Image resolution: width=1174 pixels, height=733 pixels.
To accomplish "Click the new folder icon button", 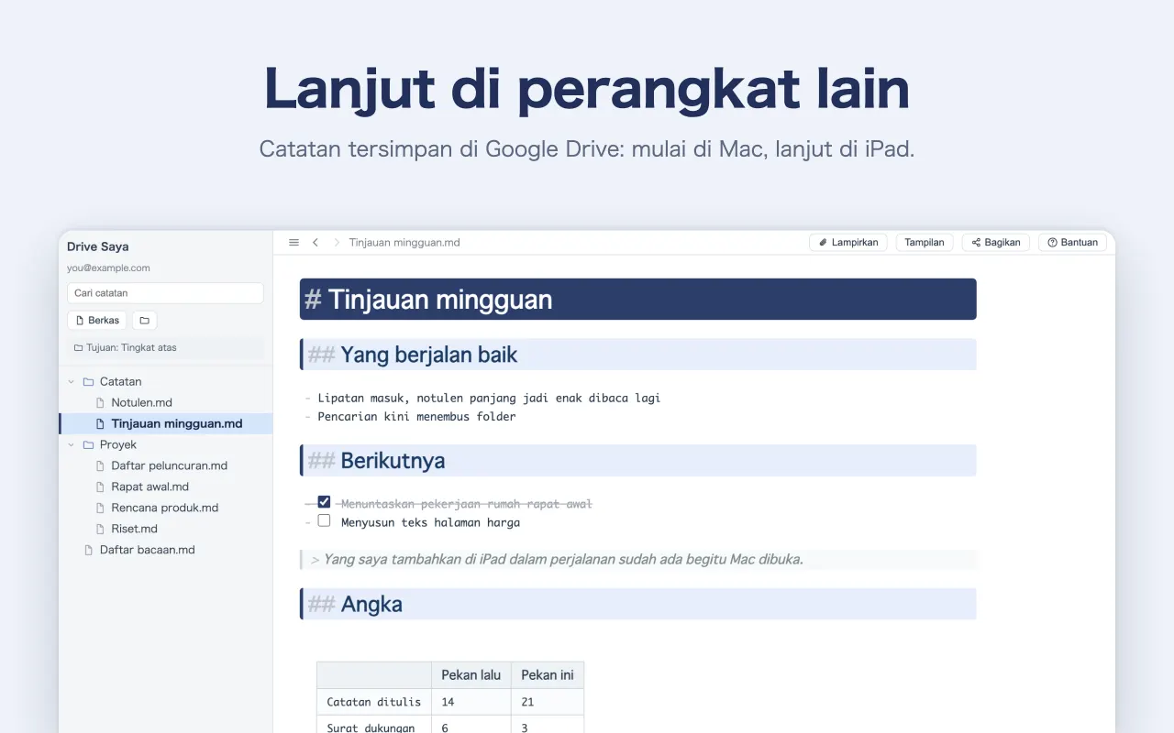I will (x=144, y=321).
